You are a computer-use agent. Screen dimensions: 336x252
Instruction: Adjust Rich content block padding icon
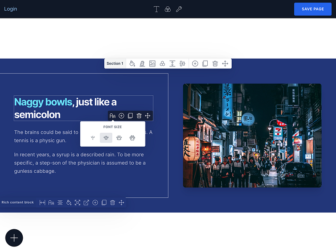click(x=77, y=202)
